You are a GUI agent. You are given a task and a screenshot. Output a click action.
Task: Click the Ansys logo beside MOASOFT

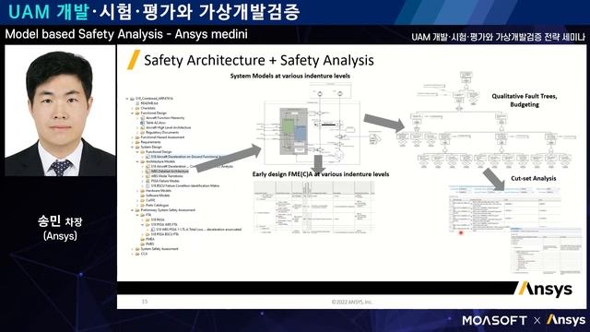point(566,320)
